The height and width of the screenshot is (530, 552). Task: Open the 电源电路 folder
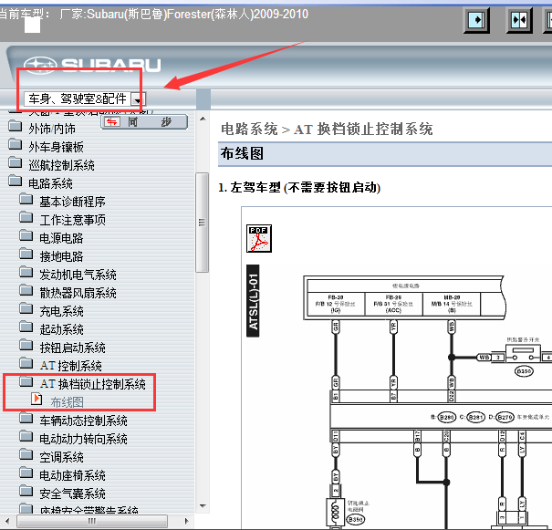61,238
